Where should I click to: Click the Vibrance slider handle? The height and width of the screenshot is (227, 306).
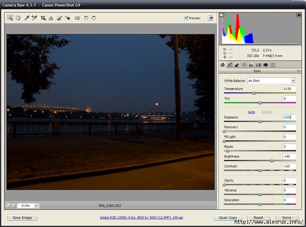pos(260,195)
